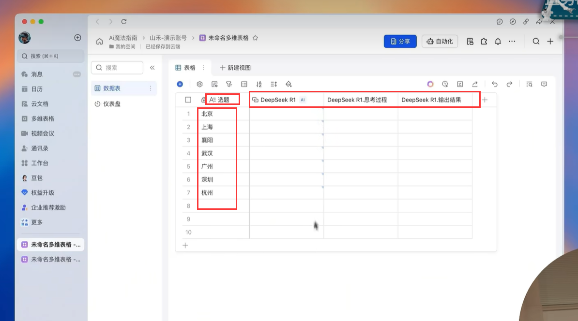Open find records icon in table toolbar
This screenshot has width=578, height=321.
click(x=529, y=84)
